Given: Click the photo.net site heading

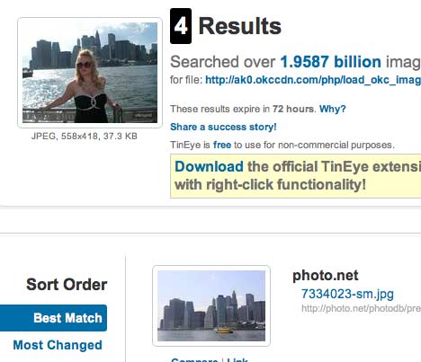Looking at the screenshot, I should click(326, 276).
